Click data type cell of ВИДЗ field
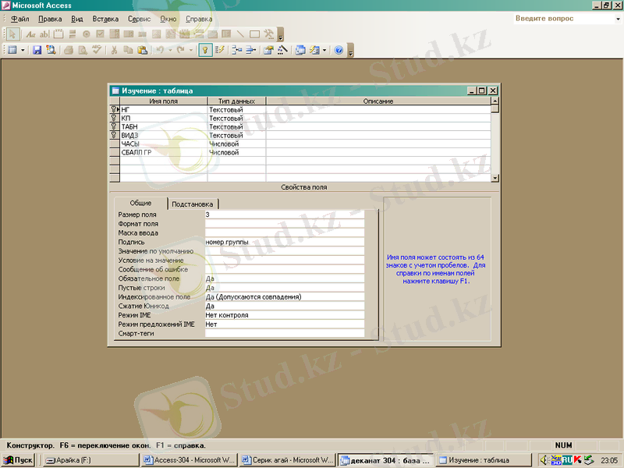Image resolution: width=624 pixels, height=468 pixels. 236,136
